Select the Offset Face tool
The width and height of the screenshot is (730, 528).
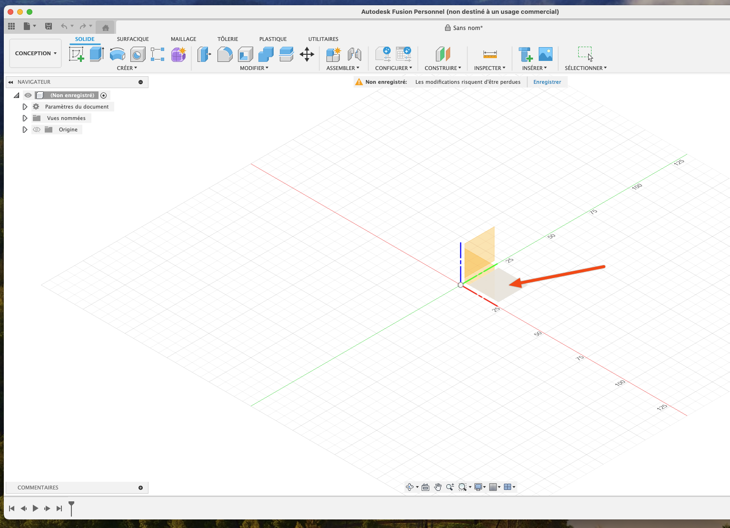click(286, 54)
